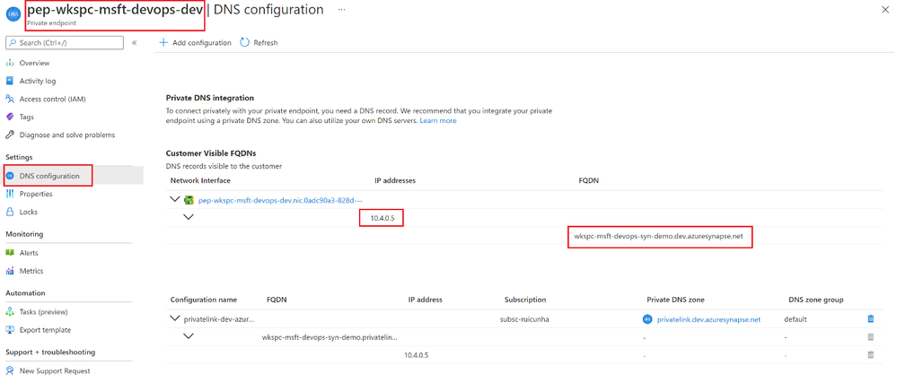This screenshot has width=897, height=392.
Task: Click the Diagnose wrench icon
Action: pyautogui.click(x=10, y=135)
